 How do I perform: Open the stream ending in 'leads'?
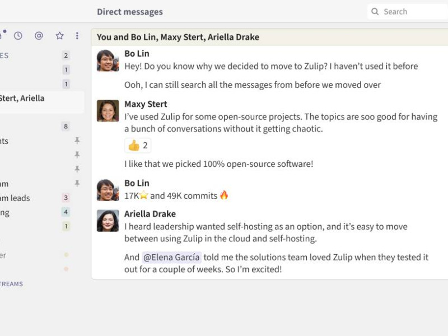pyautogui.click(x=15, y=198)
